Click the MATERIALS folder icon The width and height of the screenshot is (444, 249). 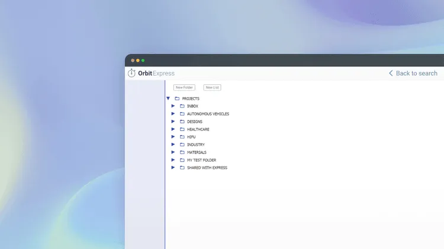pos(182,152)
